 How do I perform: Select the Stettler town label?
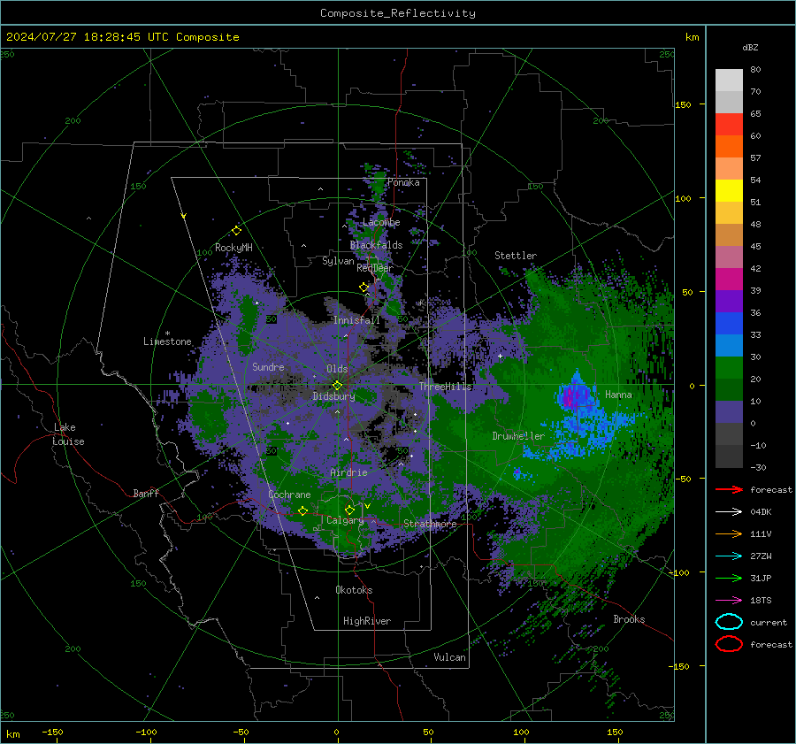click(516, 256)
